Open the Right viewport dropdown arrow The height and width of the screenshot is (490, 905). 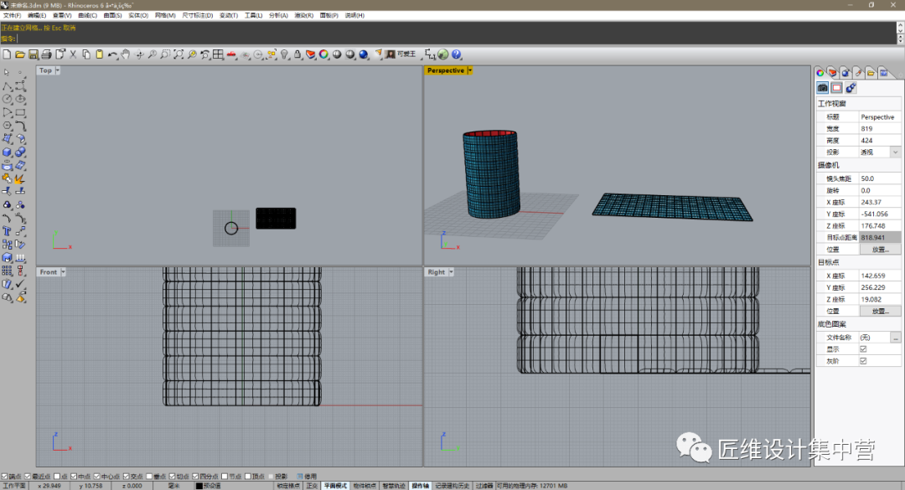(451, 272)
